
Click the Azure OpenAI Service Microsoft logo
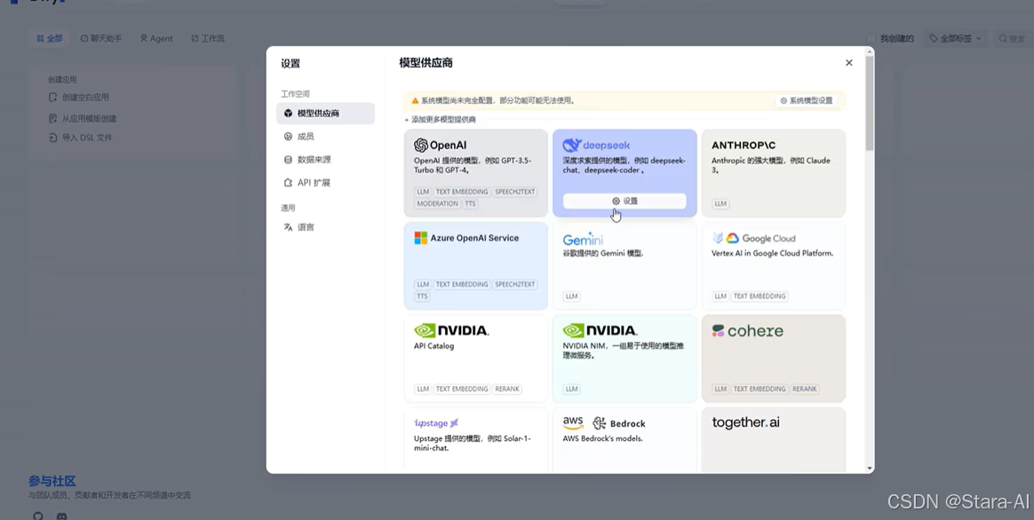click(421, 238)
